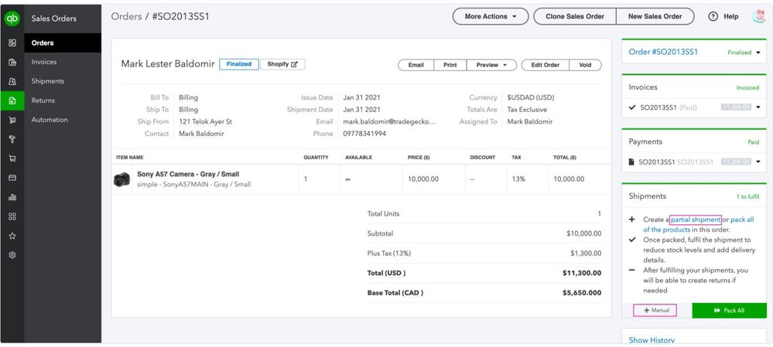The width and height of the screenshot is (773, 347).
Task: Click the Base Total amount $5,650.000
Action: click(x=582, y=292)
